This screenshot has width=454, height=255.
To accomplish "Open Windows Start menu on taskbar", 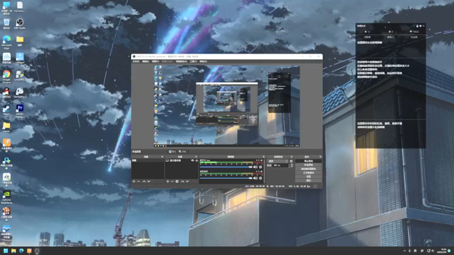I will coord(6,250).
